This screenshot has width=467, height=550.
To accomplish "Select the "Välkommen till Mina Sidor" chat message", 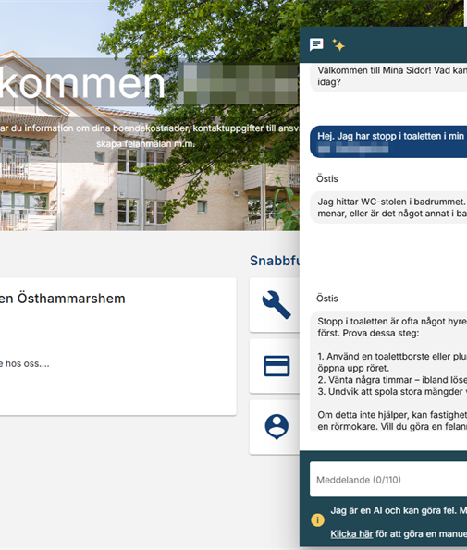I will pyautogui.click(x=388, y=78).
